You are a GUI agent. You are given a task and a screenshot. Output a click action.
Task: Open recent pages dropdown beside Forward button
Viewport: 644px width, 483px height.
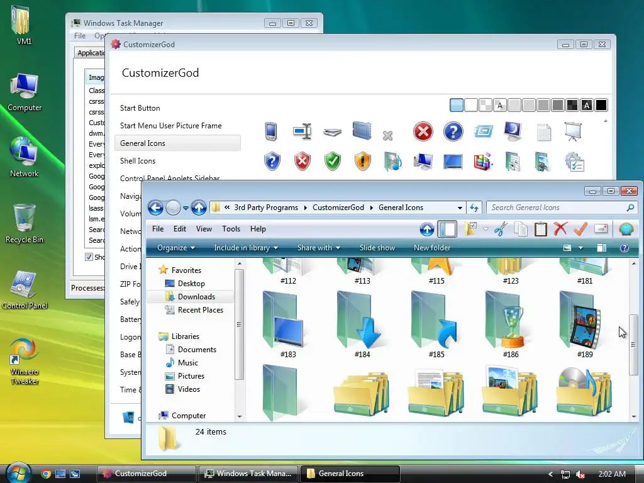point(186,208)
